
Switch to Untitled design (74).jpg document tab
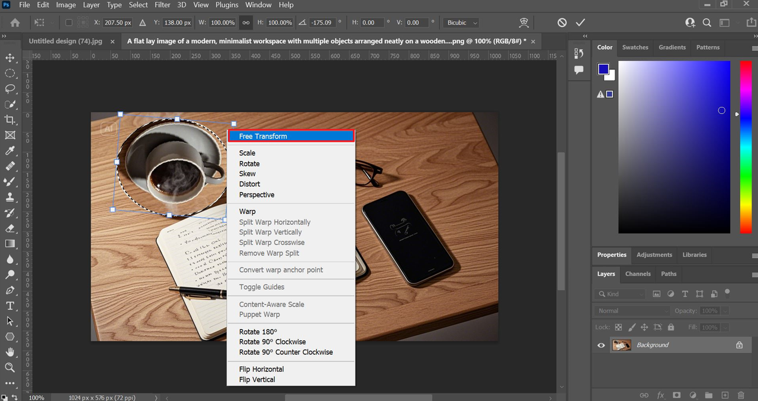point(65,41)
